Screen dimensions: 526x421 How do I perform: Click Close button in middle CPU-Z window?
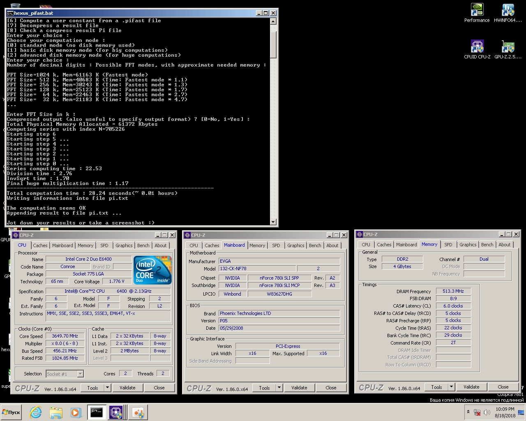331,388
